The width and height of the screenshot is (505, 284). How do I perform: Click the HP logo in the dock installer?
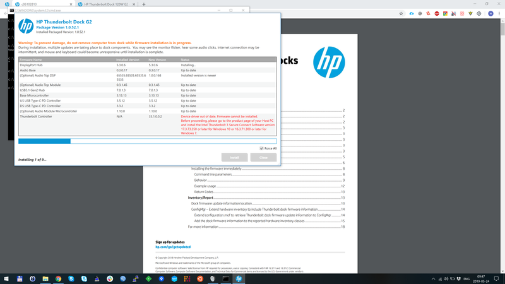pyautogui.click(x=26, y=26)
